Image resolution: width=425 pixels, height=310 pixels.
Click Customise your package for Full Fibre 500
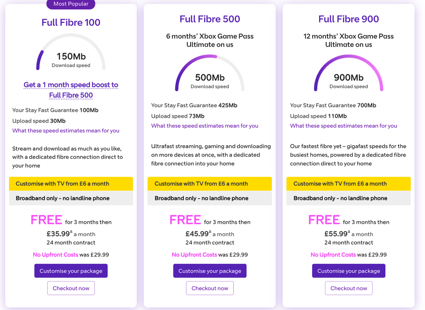pyautogui.click(x=210, y=271)
